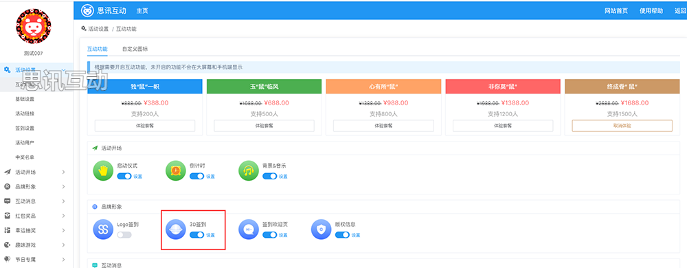Screen dimensions: 687x268
Task: Click 体验套餐 under the ¥688 plan
Action: tap(264, 126)
